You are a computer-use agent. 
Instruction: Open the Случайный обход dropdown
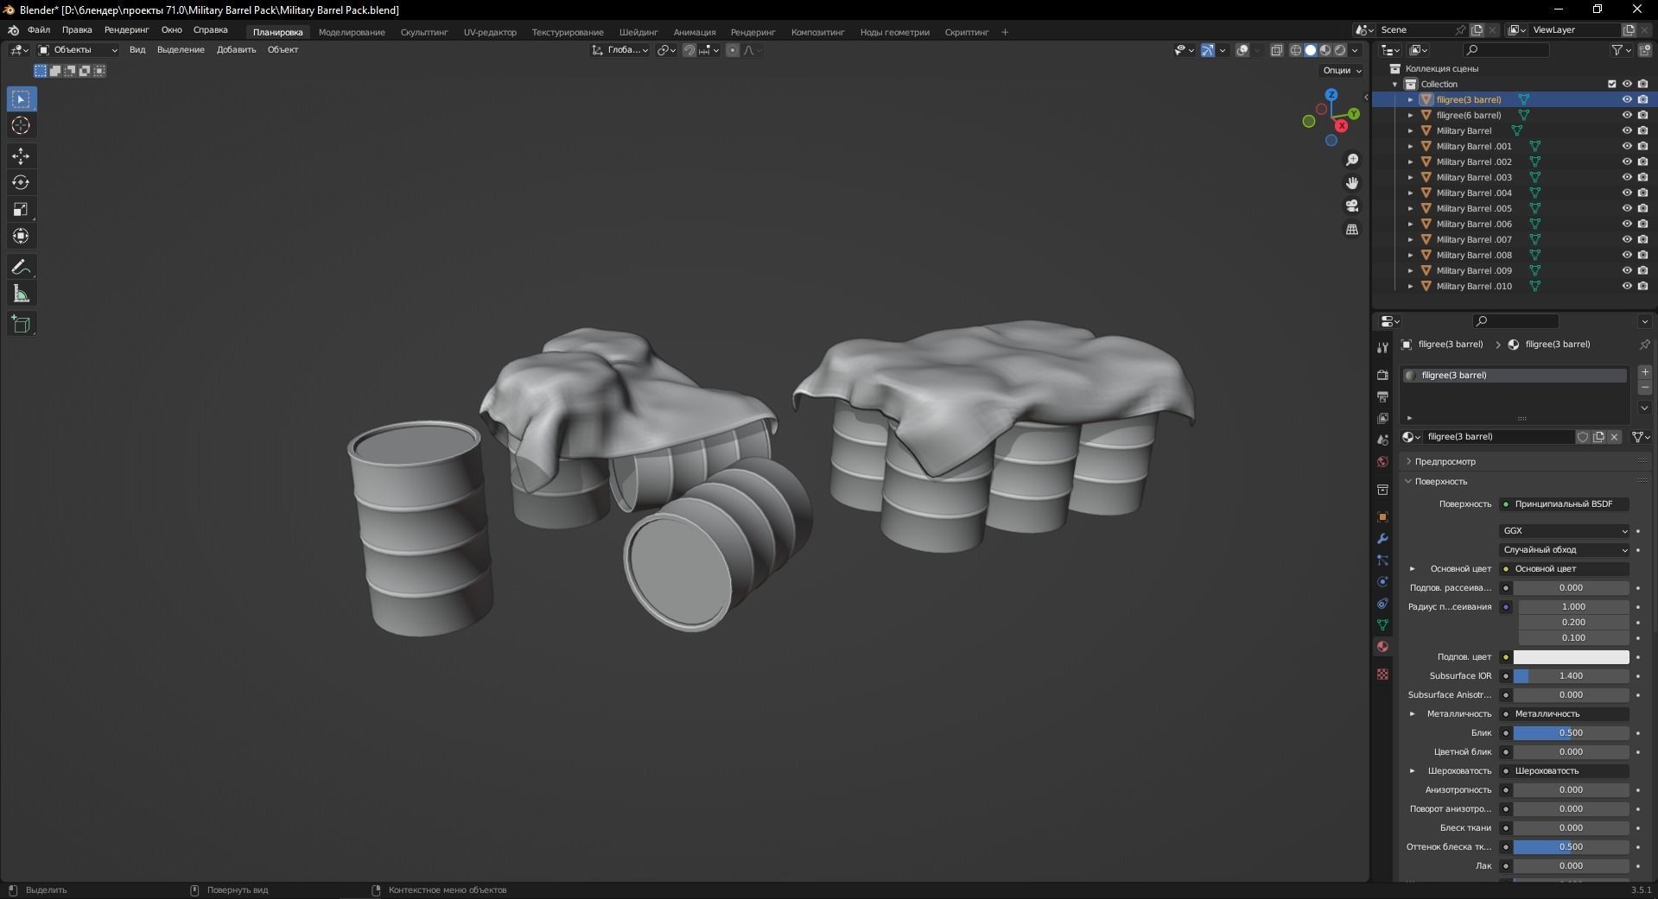(x=1564, y=550)
